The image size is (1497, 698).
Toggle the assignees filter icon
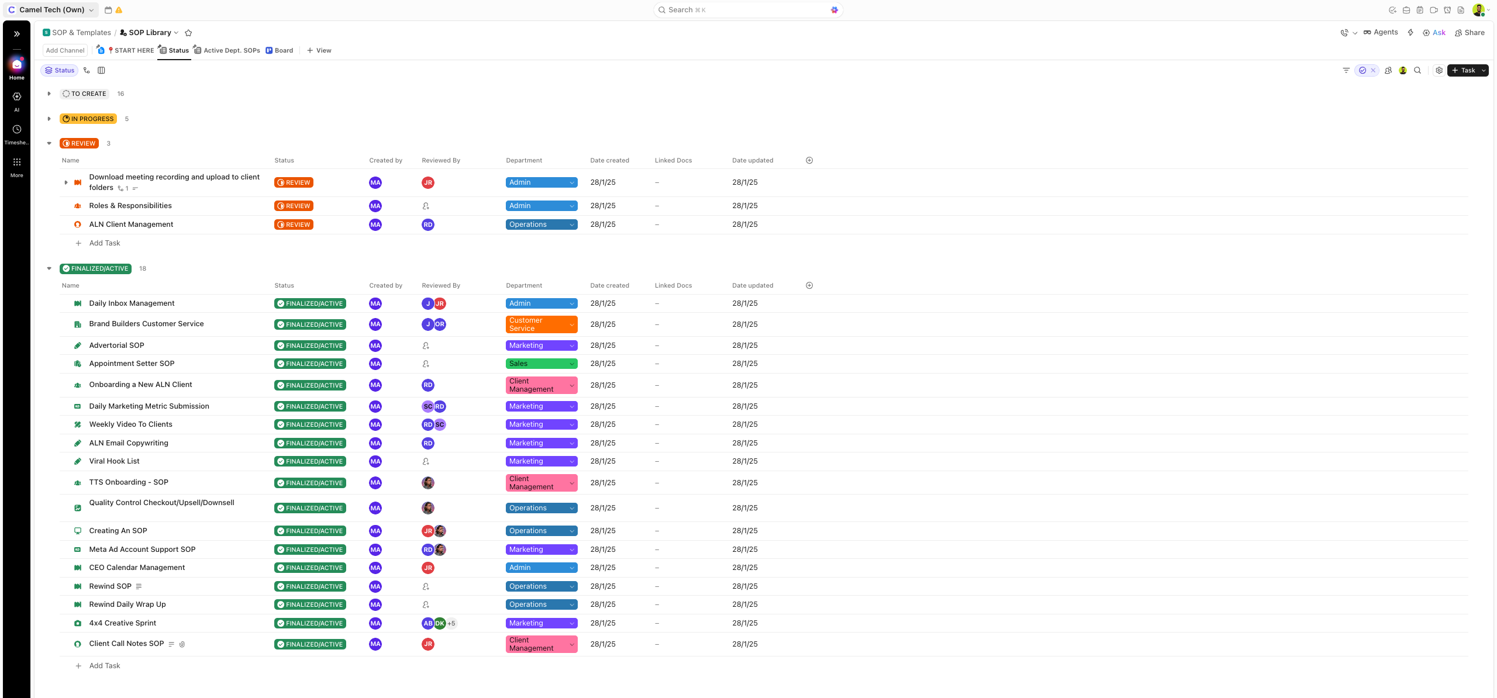point(1388,70)
